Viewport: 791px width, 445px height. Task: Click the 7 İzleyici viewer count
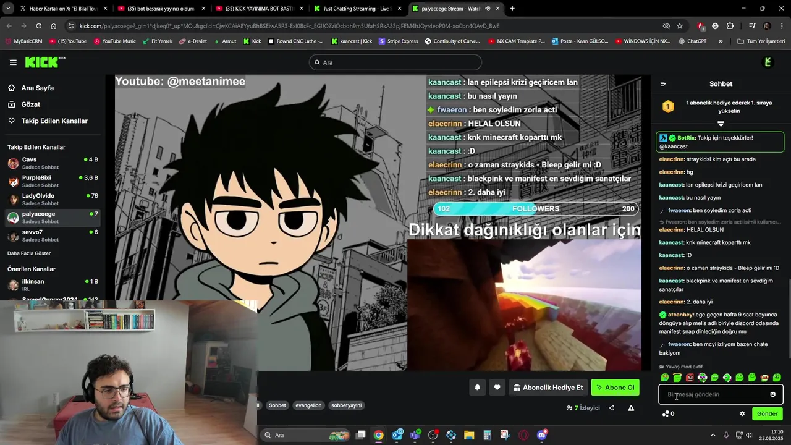[583, 408]
